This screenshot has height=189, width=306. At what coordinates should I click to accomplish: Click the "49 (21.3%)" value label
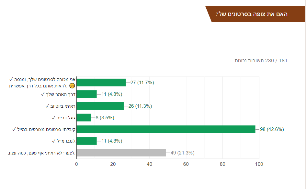pos(182,153)
